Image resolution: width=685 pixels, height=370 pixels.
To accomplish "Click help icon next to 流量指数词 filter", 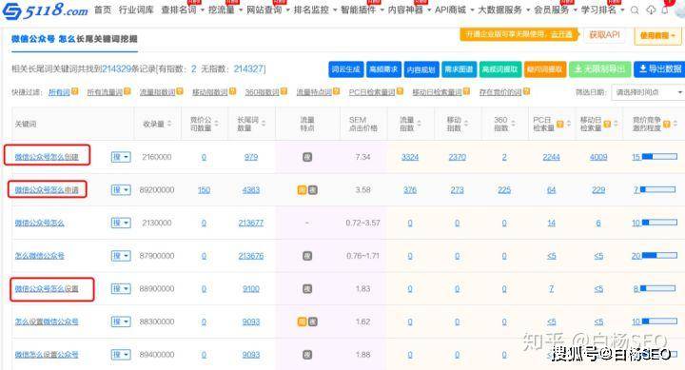I will pyautogui.click(x=180, y=91).
